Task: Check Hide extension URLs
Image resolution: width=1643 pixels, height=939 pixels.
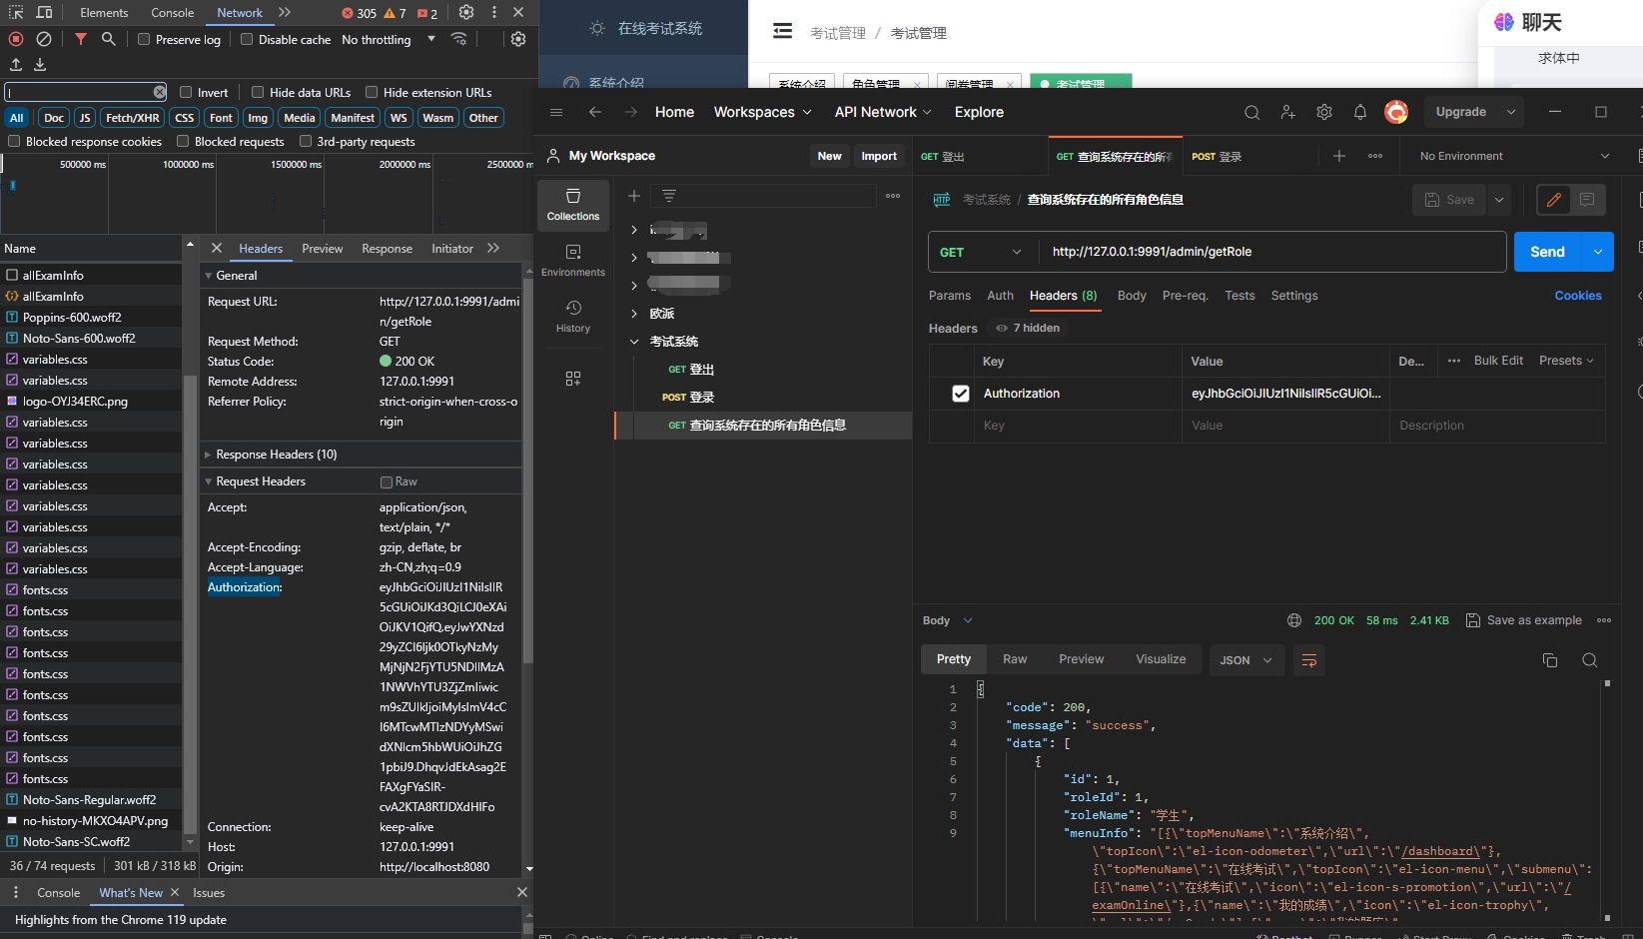Action: click(x=372, y=92)
